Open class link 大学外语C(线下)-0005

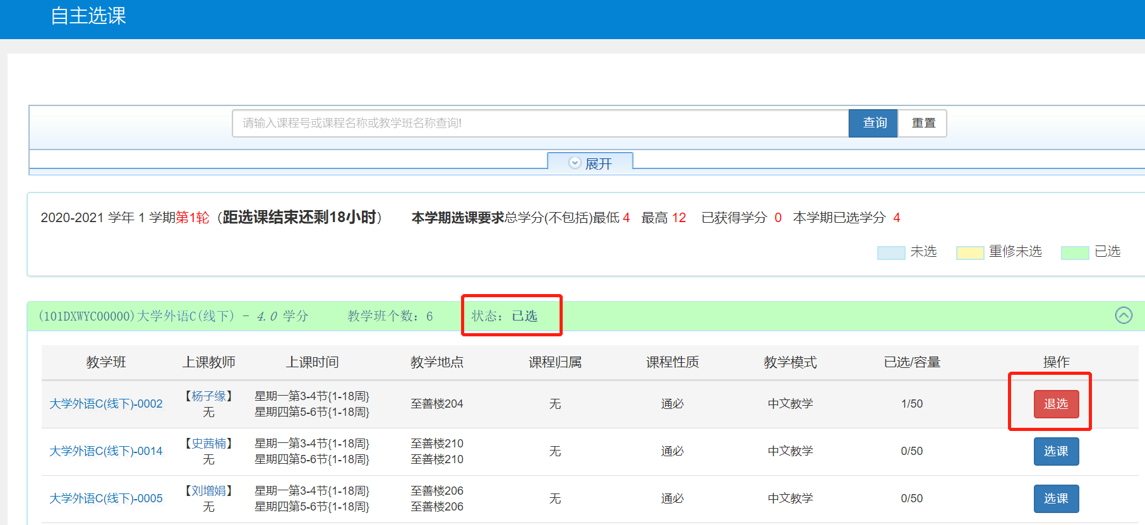106,498
